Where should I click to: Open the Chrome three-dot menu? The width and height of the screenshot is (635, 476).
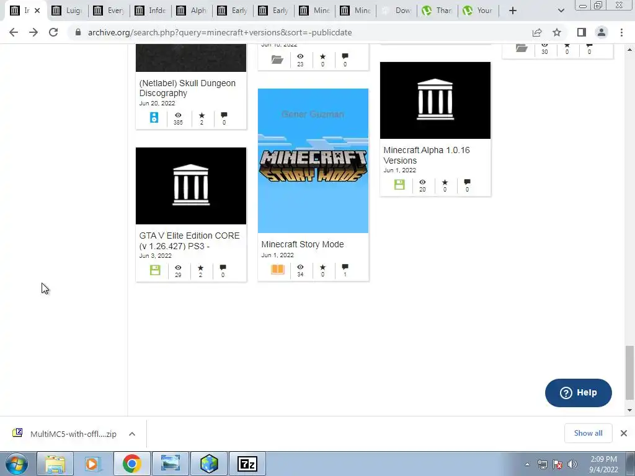click(x=621, y=32)
